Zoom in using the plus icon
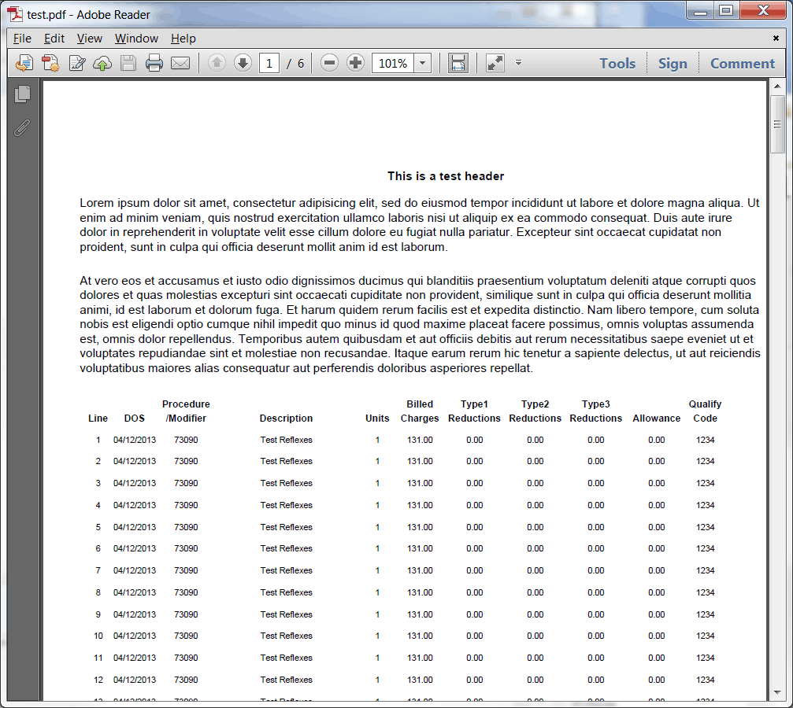The height and width of the screenshot is (708, 793). [x=354, y=63]
